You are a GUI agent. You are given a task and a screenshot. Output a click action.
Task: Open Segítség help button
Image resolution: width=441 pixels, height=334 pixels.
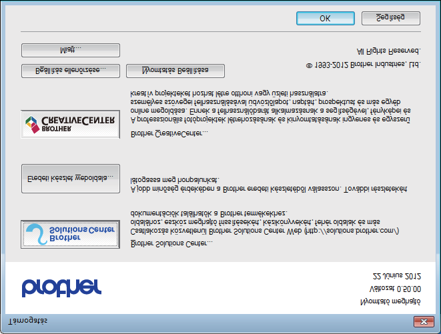coord(391,18)
